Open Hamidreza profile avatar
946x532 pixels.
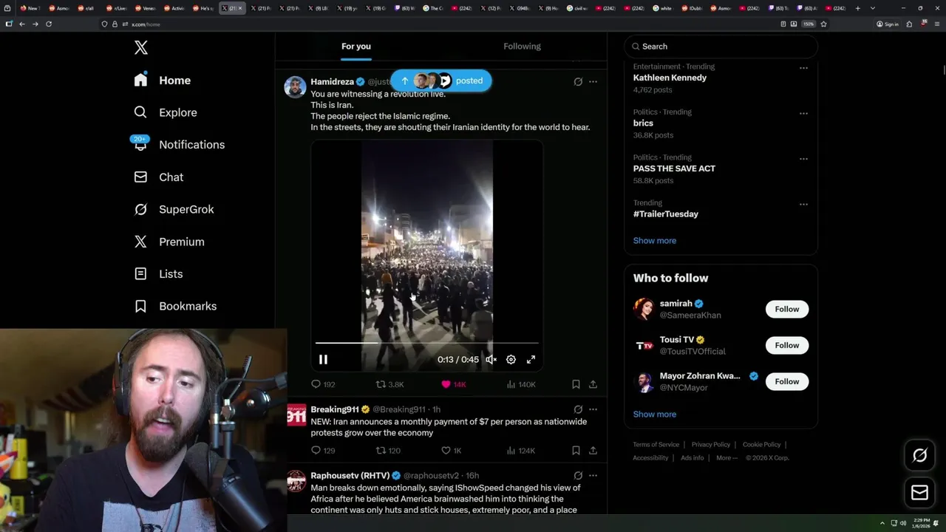pos(296,87)
